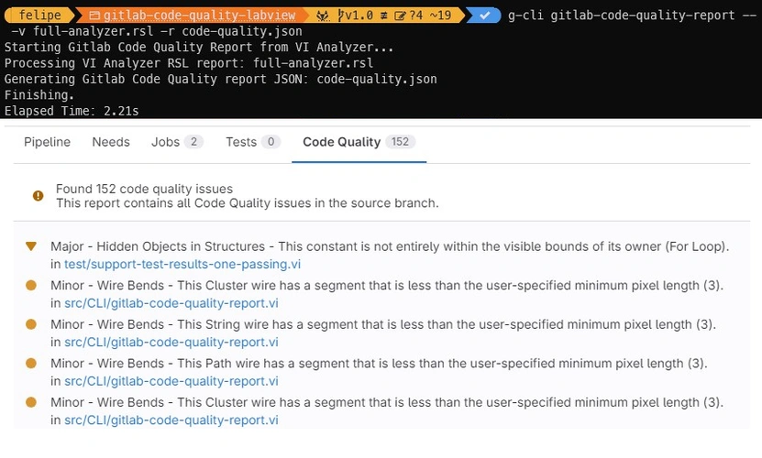Click the Jobs count badge 2
Screen dimensions: 762x458
click(193, 142)
